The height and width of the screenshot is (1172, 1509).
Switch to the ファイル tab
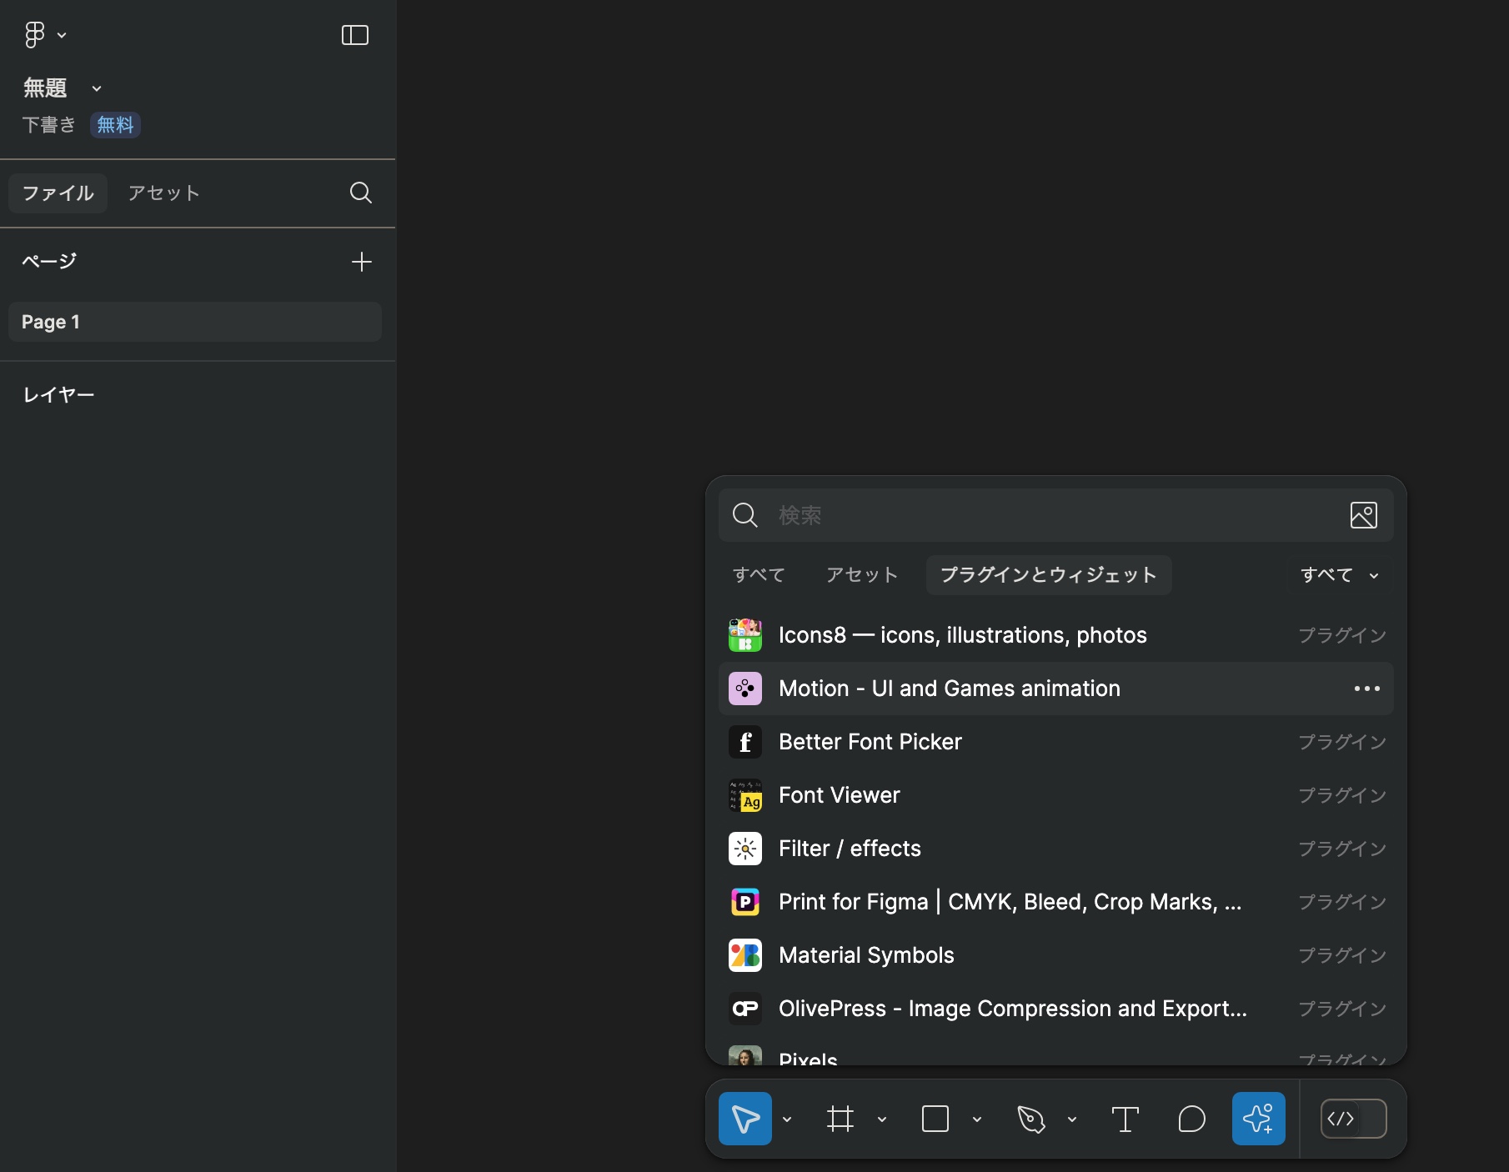pos(58,193)
